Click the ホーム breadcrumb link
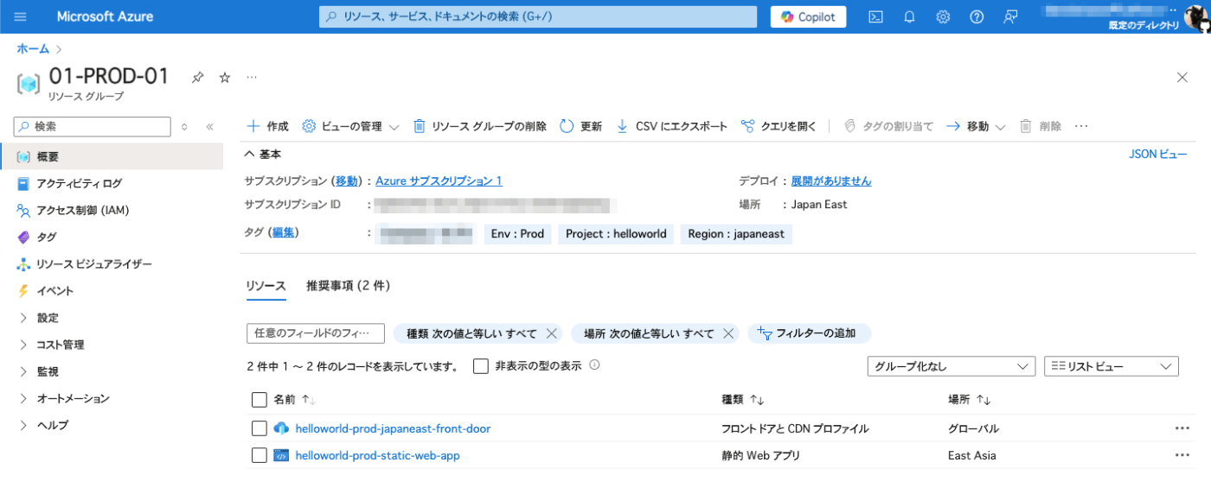 (x=33, y=48)
